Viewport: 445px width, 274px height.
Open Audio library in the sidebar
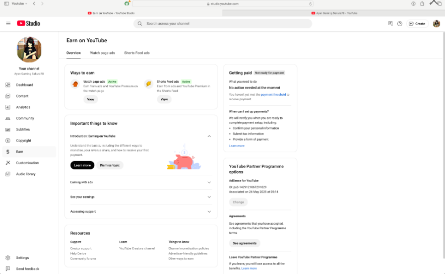29,174
